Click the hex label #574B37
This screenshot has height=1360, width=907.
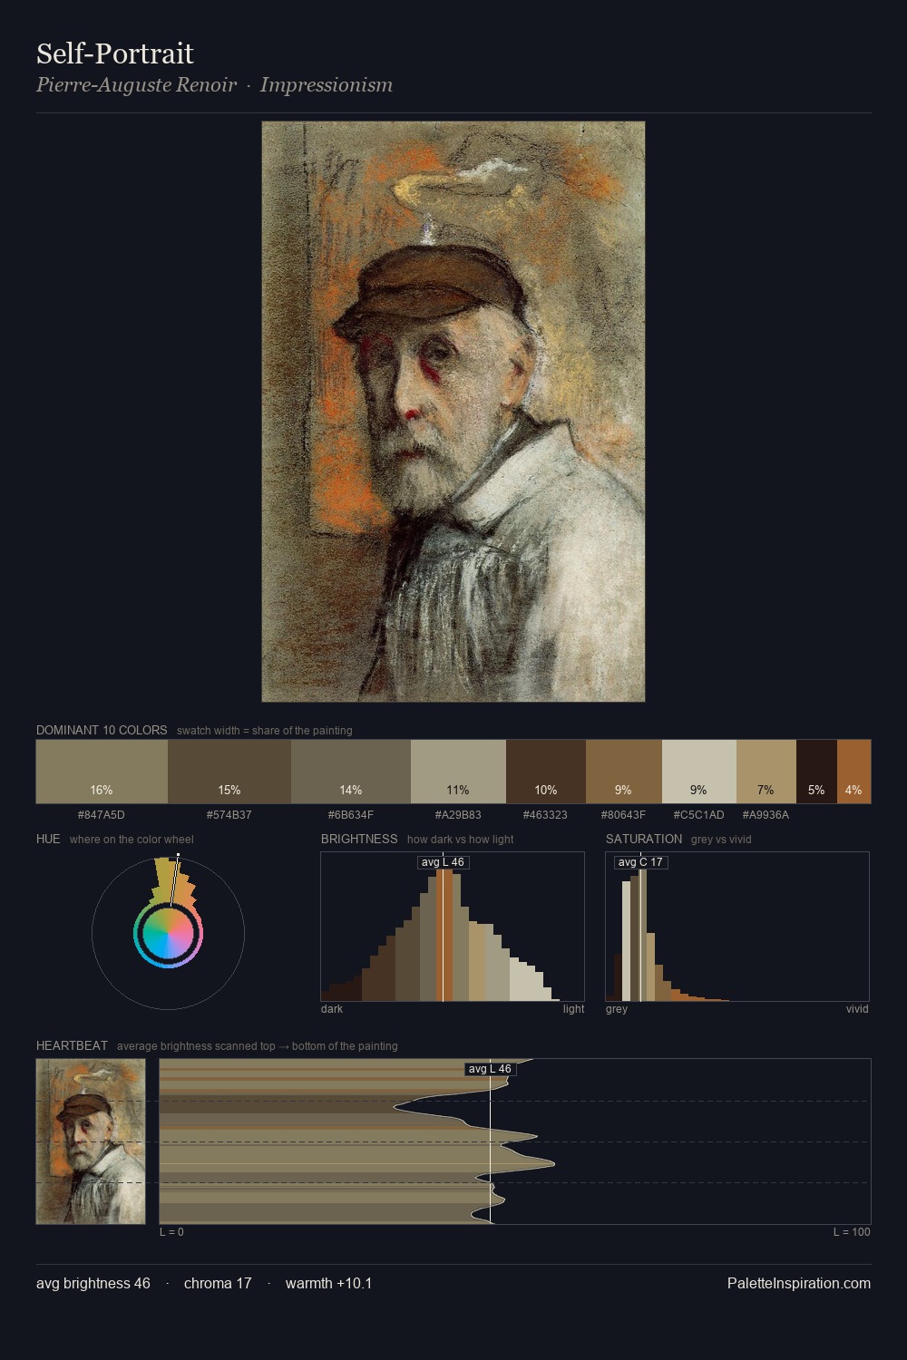coord(229,815)
